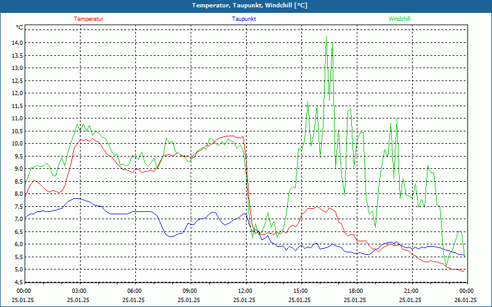Click the 6,0 y-axis value
The height and width of the screenshot is (307, 492).
tap(19, 244)
